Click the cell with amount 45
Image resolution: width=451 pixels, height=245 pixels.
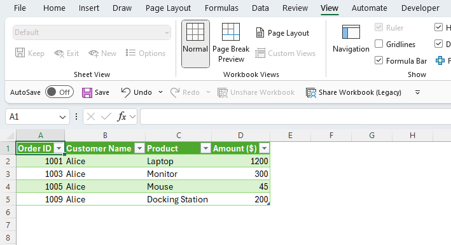(240, 186)
